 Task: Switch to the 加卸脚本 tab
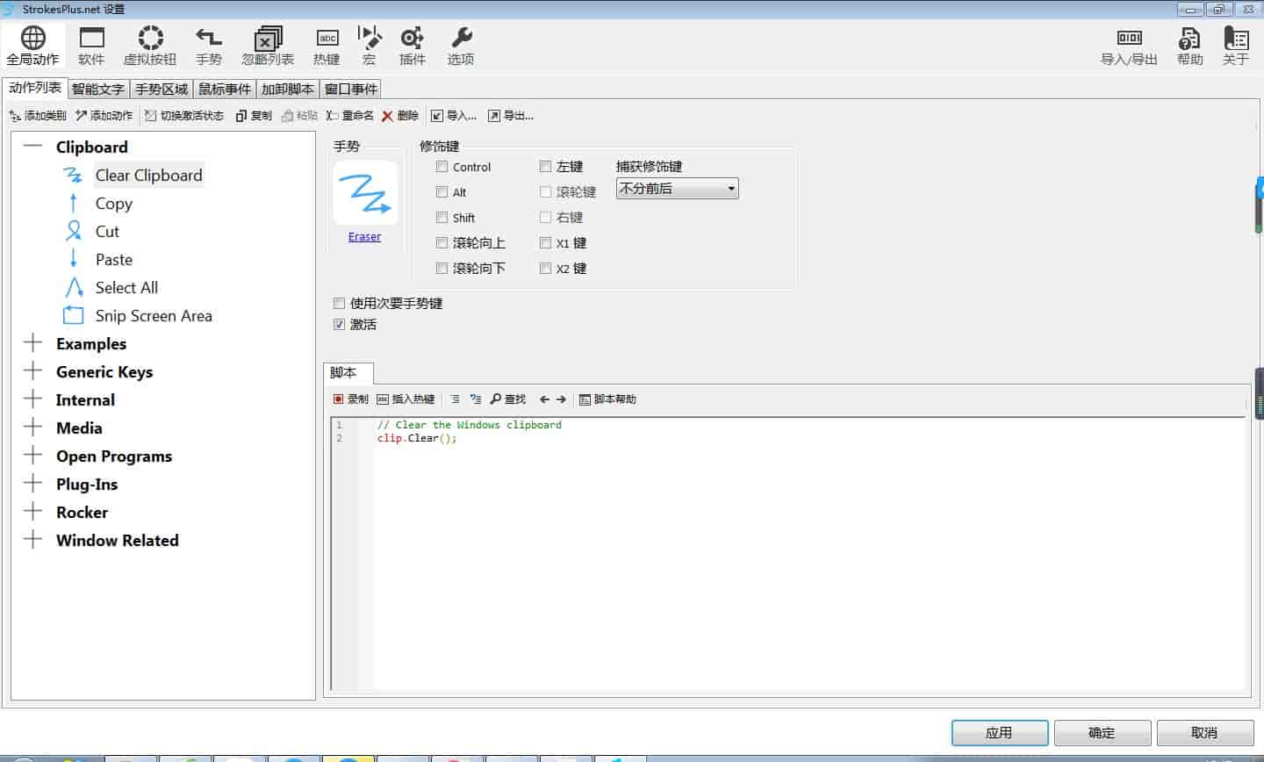pyautogui.click(x=288, y=89)
